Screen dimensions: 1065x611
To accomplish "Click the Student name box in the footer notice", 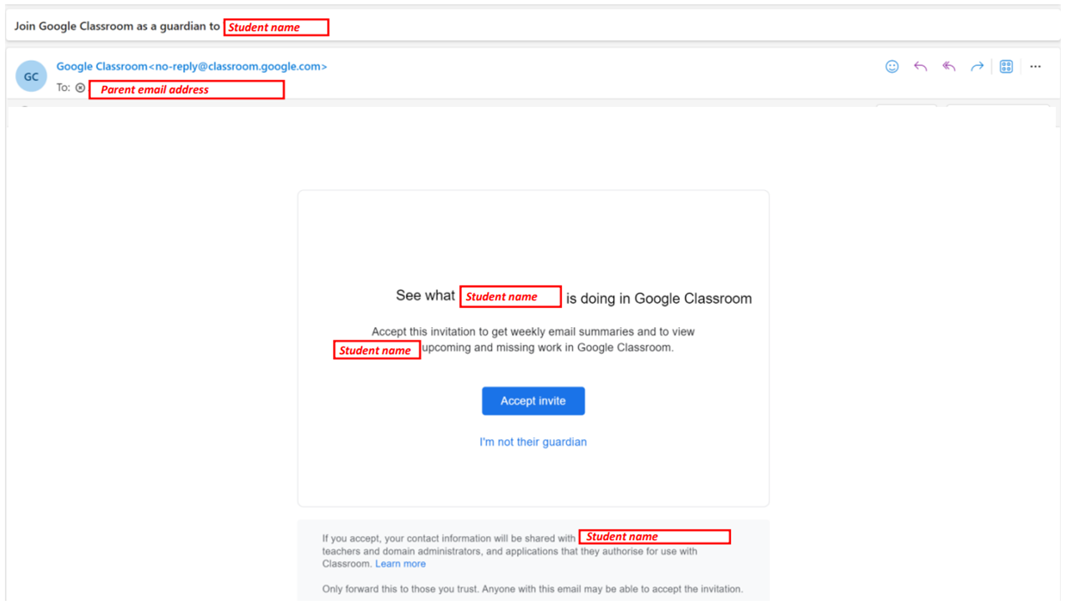I will click(x=654, y=537).
